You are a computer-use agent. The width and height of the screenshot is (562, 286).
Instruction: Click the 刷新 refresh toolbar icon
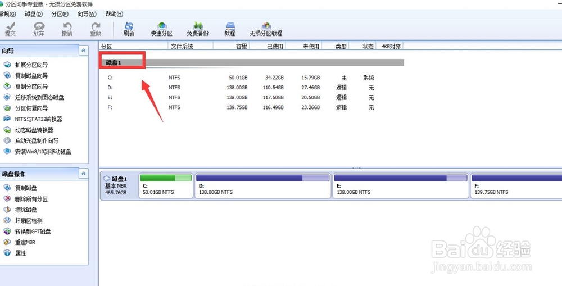pyautogui.click(x=129, y=29)
